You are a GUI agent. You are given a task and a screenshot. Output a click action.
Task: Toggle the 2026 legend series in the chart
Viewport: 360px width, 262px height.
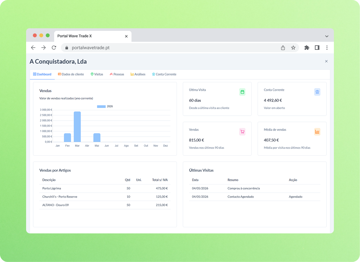tap(105, 106)
